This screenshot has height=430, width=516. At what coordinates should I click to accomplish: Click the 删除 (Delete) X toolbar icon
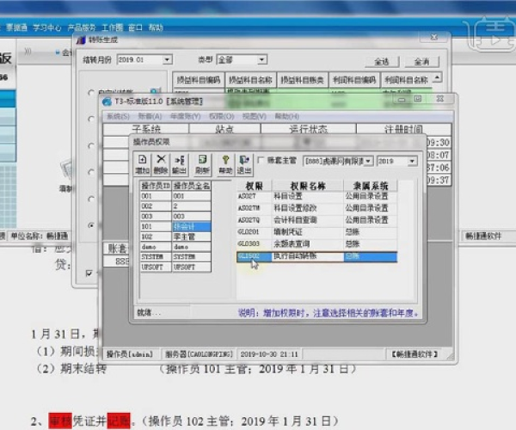tap(161, 163)
